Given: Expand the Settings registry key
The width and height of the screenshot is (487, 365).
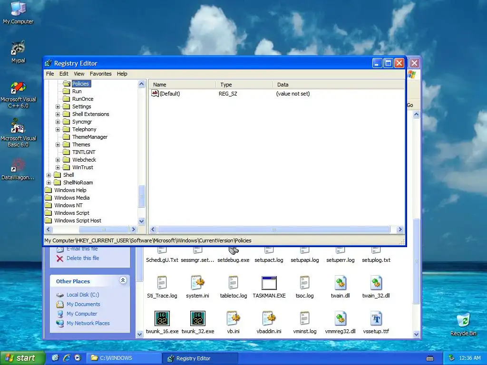Looking at the screenshot, I should pos(58,106).
